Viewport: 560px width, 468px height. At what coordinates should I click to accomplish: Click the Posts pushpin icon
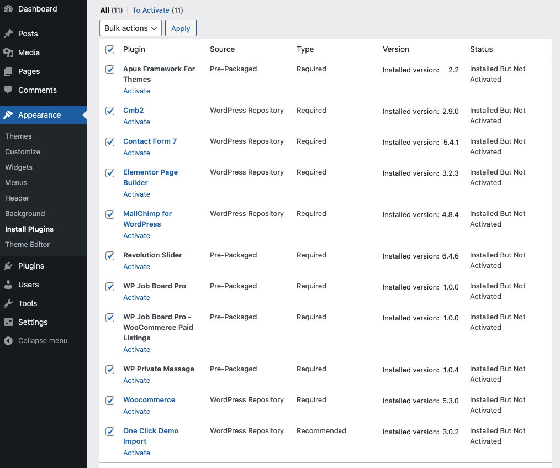[x=8, y=34]
